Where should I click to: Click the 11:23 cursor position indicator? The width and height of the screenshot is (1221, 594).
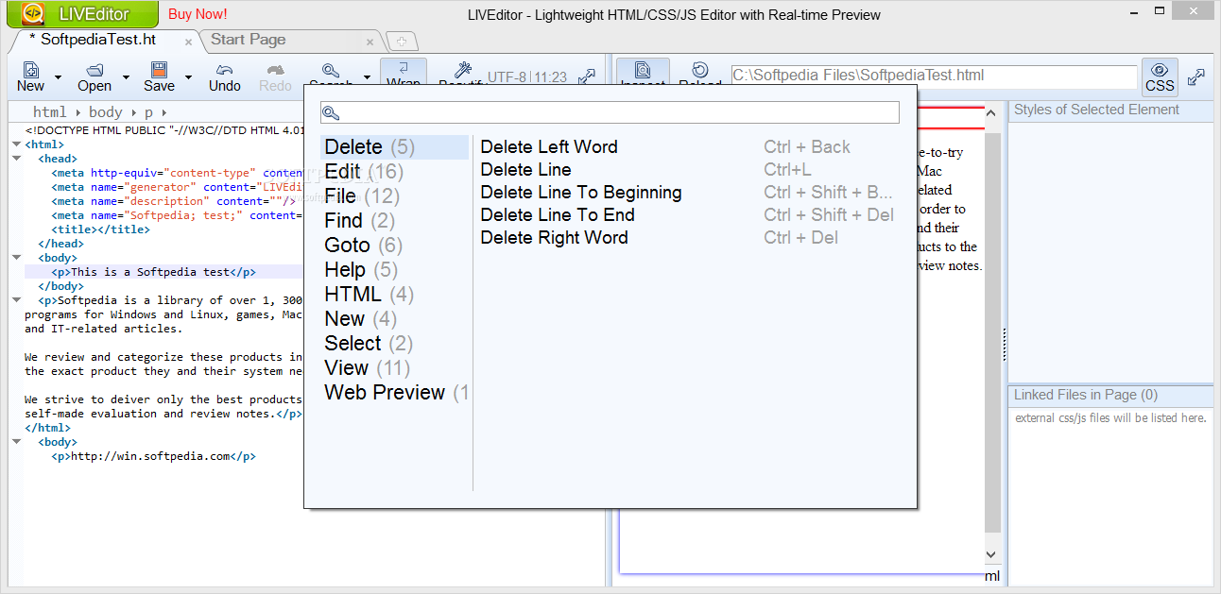(551, 77)
